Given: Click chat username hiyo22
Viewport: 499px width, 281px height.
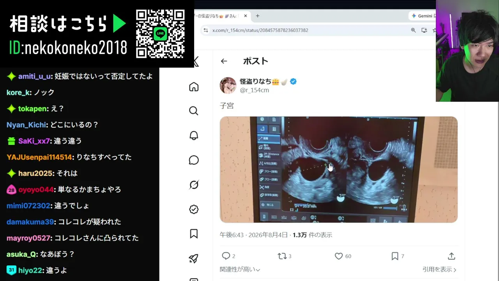Looking at the screenshot, I should 31,270.
